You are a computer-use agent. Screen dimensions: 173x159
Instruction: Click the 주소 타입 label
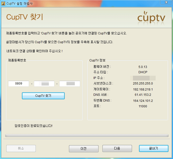pyautogui.click(x=100, y=72)
